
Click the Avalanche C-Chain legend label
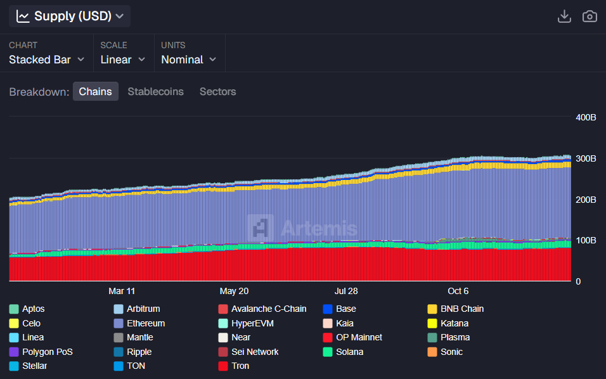(269, 309)
